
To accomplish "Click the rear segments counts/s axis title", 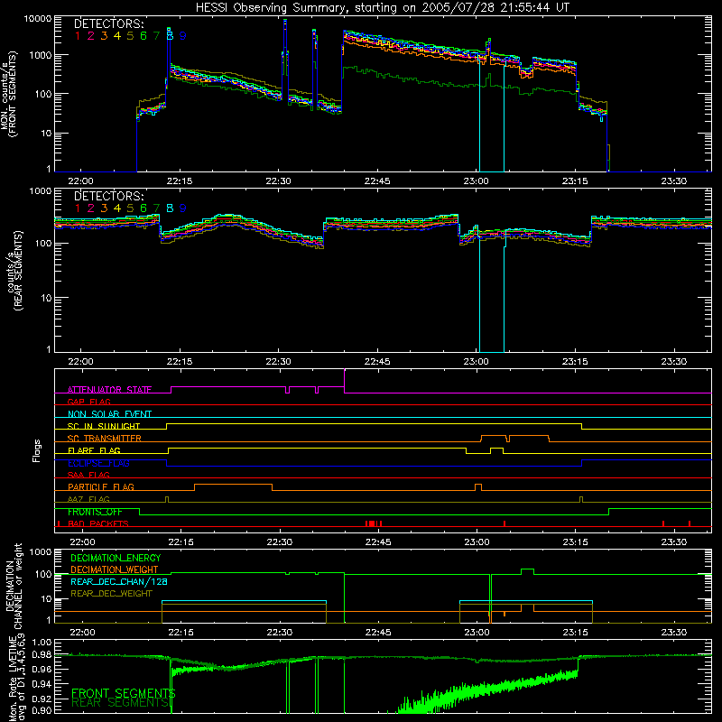I will 14,271.
